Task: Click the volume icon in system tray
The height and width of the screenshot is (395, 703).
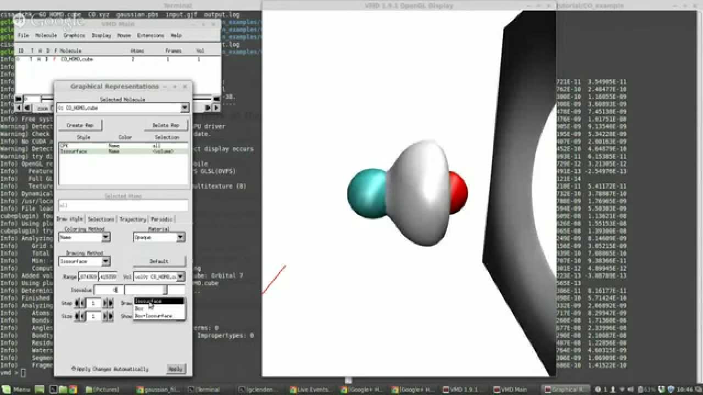Action: point(632,389)
